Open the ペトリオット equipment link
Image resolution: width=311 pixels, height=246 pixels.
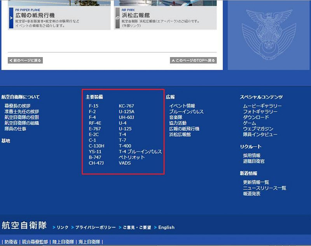coord(131,157)
